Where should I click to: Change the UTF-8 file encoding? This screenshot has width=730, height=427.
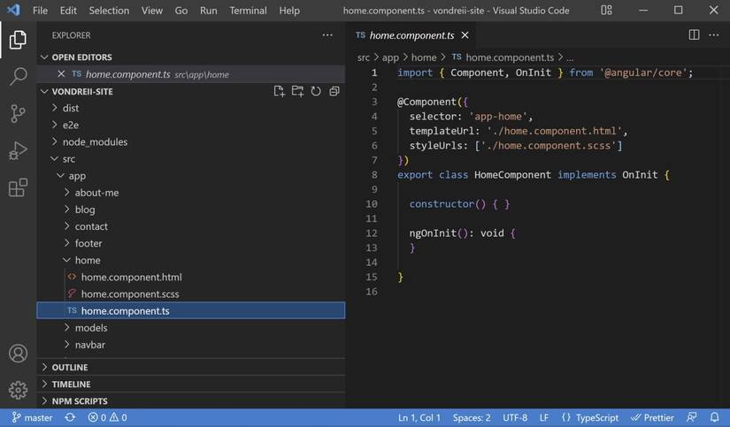[515, 417]
